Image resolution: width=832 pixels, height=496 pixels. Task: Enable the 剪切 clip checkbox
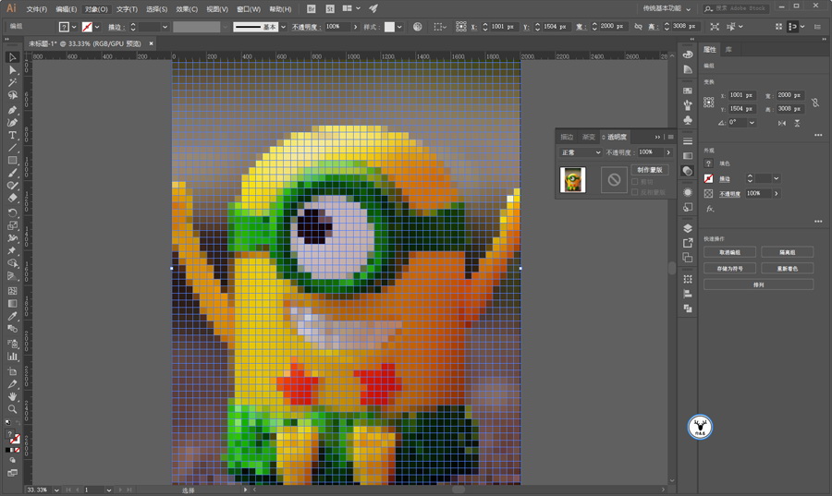(635, 183)
